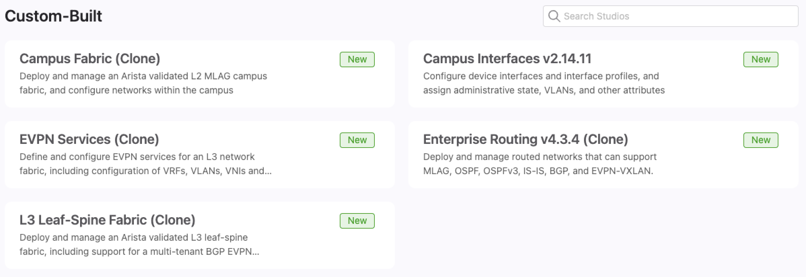The width and height of the screenshot is (806, 277).
Task: Open Campus Interfaces v2.14.11 studio
Action: coord(507,59)
